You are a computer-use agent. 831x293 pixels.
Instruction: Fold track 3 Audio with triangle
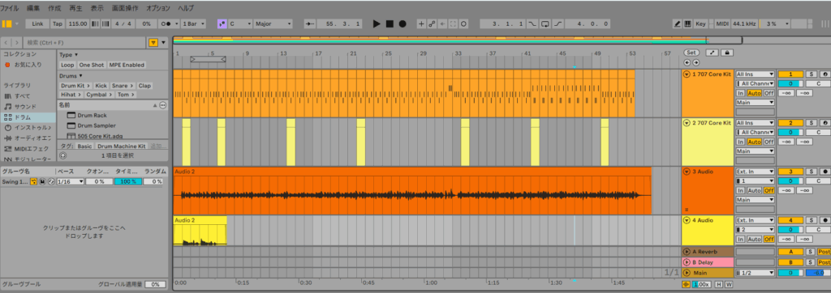687,172
